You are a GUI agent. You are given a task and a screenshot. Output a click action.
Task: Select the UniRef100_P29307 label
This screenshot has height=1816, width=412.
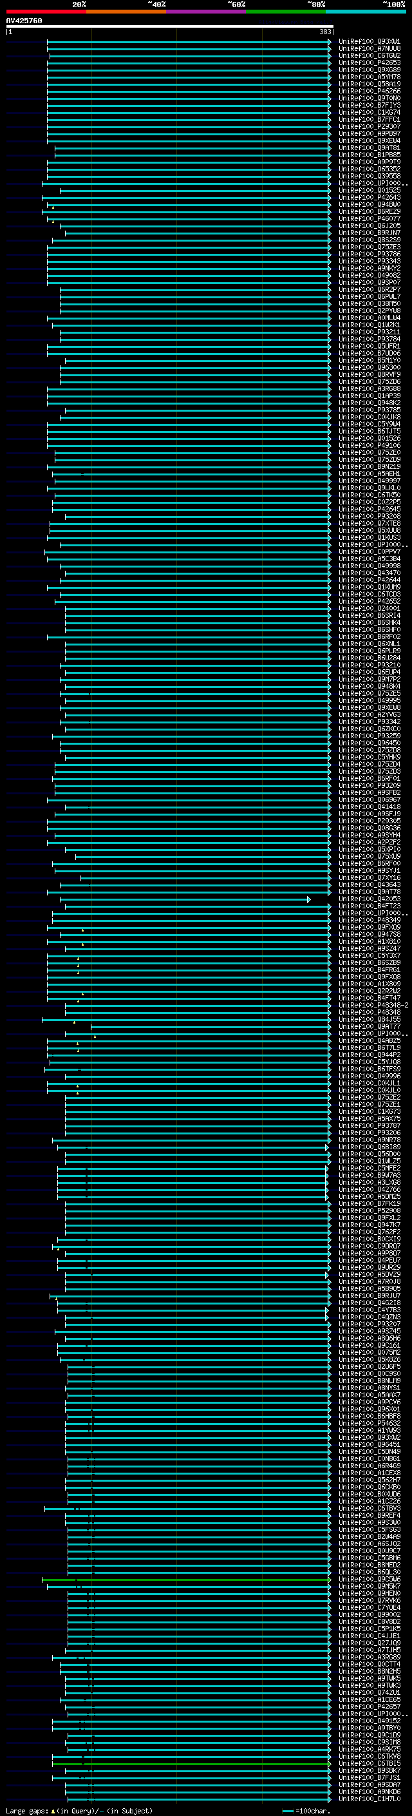369,126
